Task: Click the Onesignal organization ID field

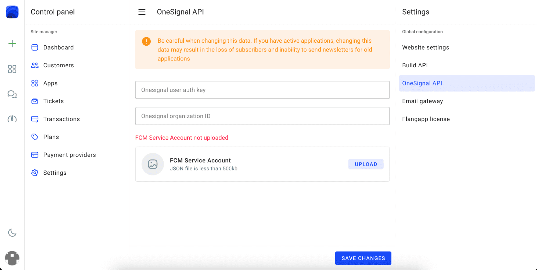Action: click(262, 116)
